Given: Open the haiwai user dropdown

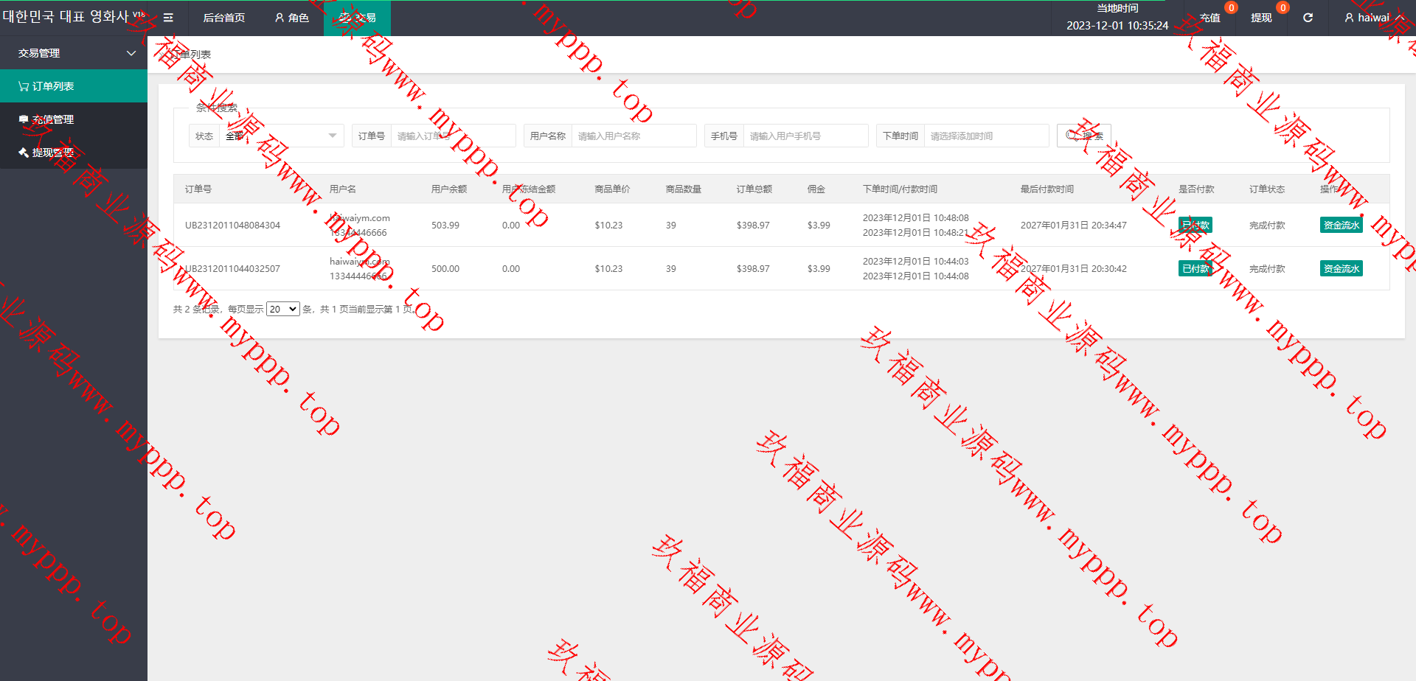Looking at the screenshot, I should point(1374,18).
